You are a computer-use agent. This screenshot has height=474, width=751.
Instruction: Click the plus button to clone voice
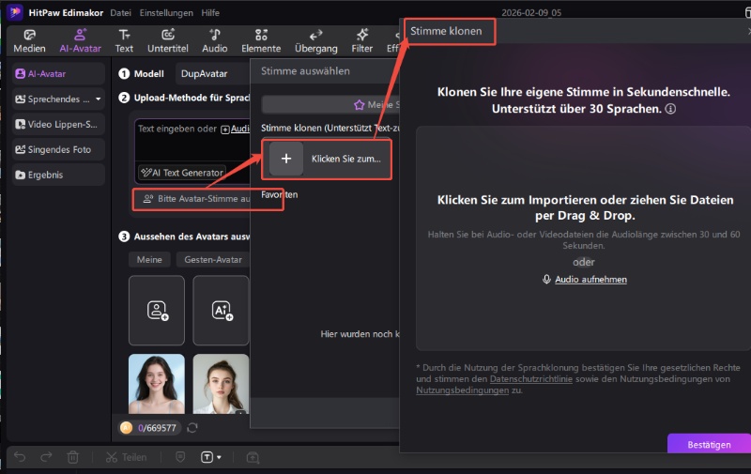[x=286, y=159]
